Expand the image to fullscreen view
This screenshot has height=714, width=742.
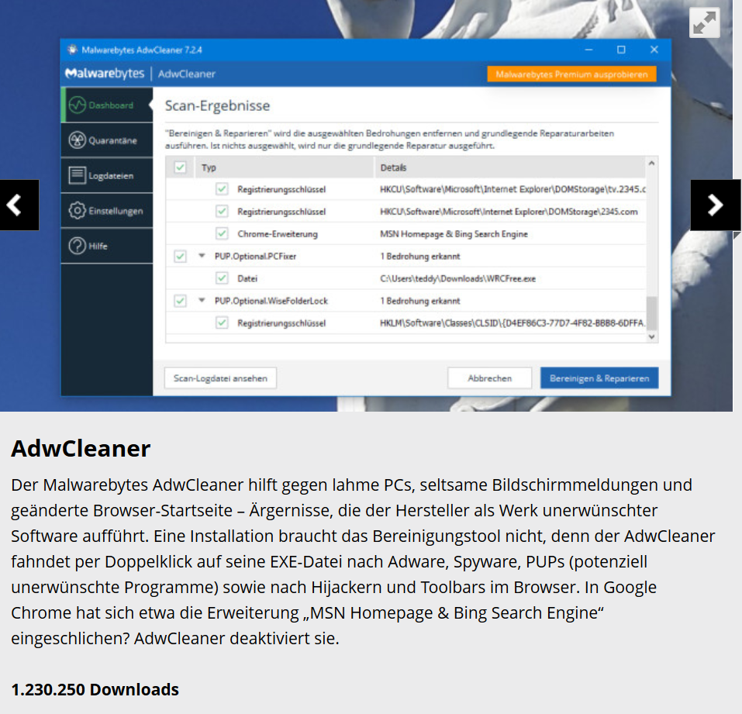pyautogui.click(x=704, y=23)
